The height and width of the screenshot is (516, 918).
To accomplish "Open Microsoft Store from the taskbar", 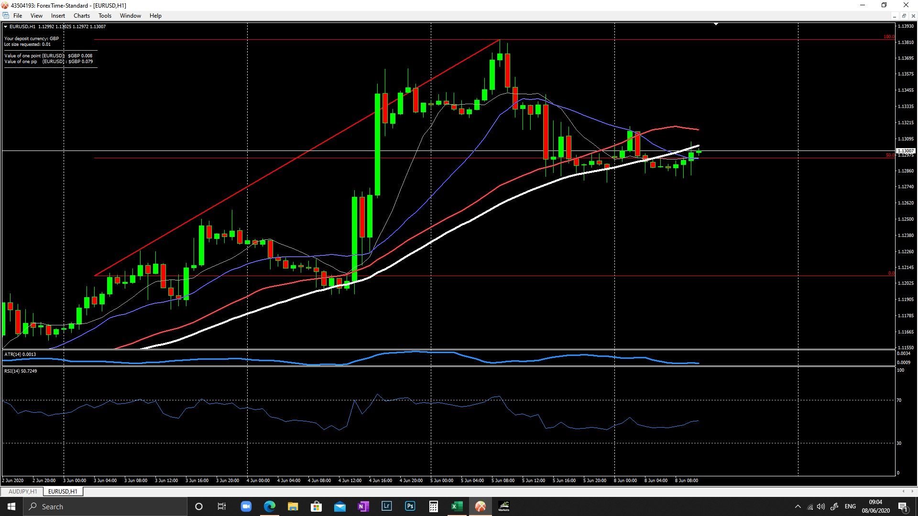I will [x=316, y=506].
